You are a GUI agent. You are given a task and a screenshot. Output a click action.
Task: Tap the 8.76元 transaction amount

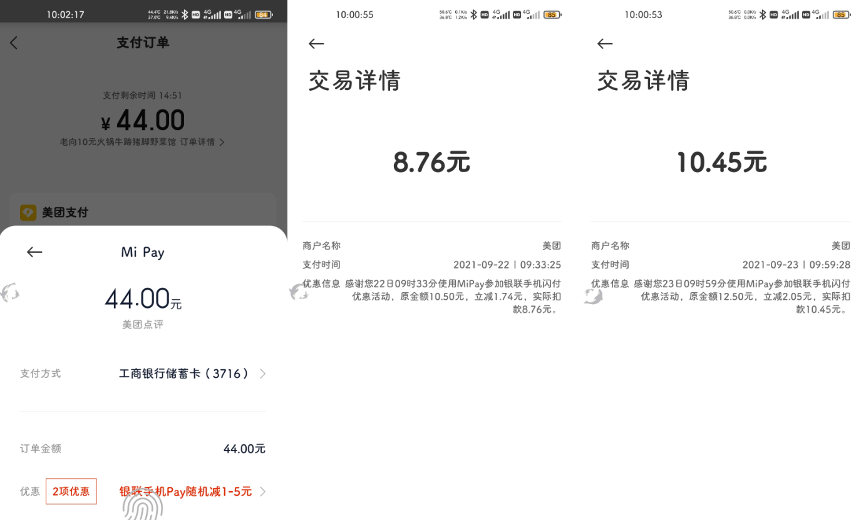point(431,162)
